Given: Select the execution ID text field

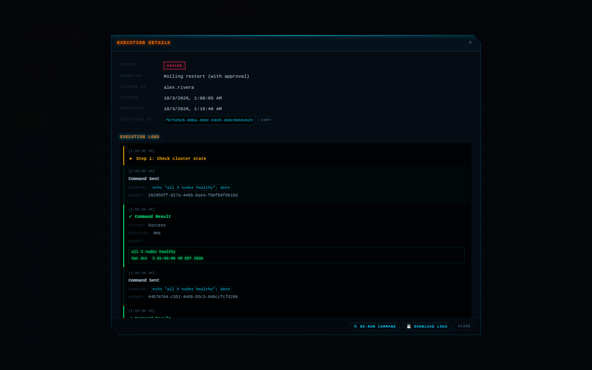Looking at the screenshot, I should point(209,120).
